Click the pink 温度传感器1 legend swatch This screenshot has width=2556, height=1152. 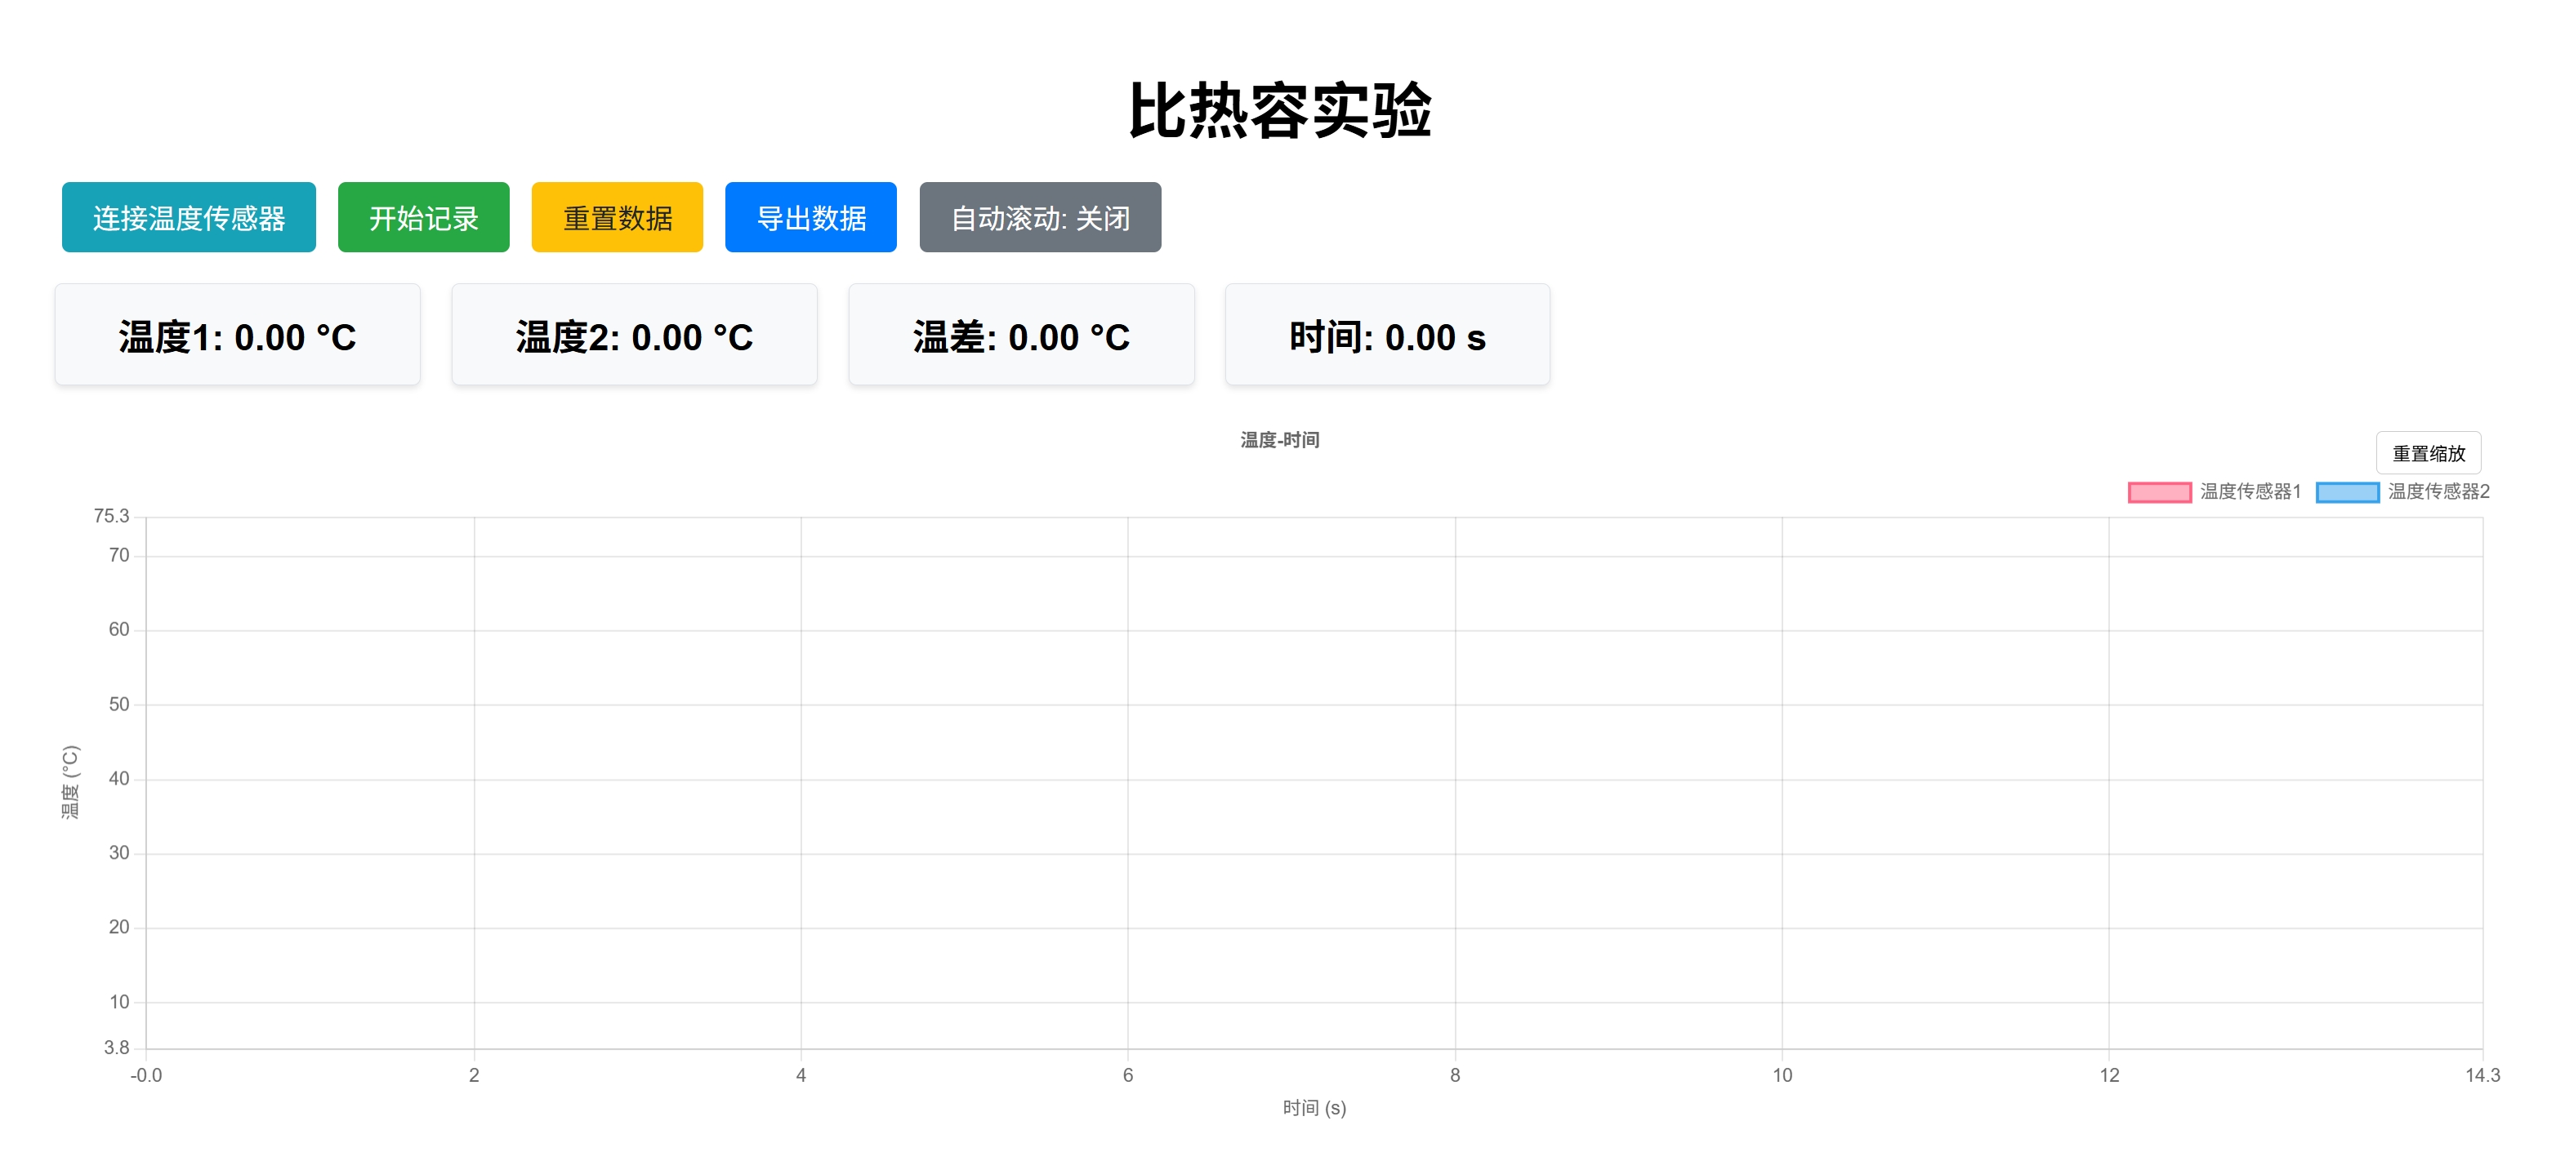coord(2160,491)
